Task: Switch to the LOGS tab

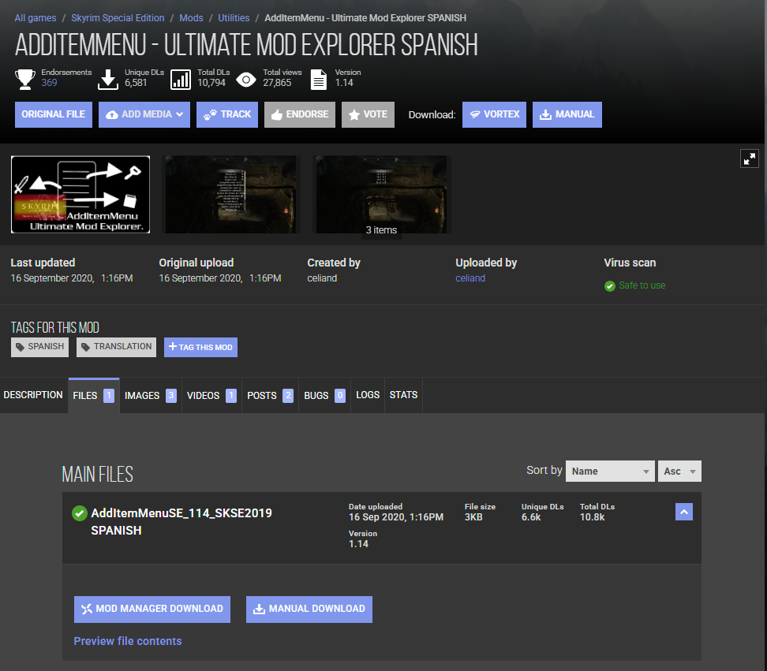Action: click(368, 395)
